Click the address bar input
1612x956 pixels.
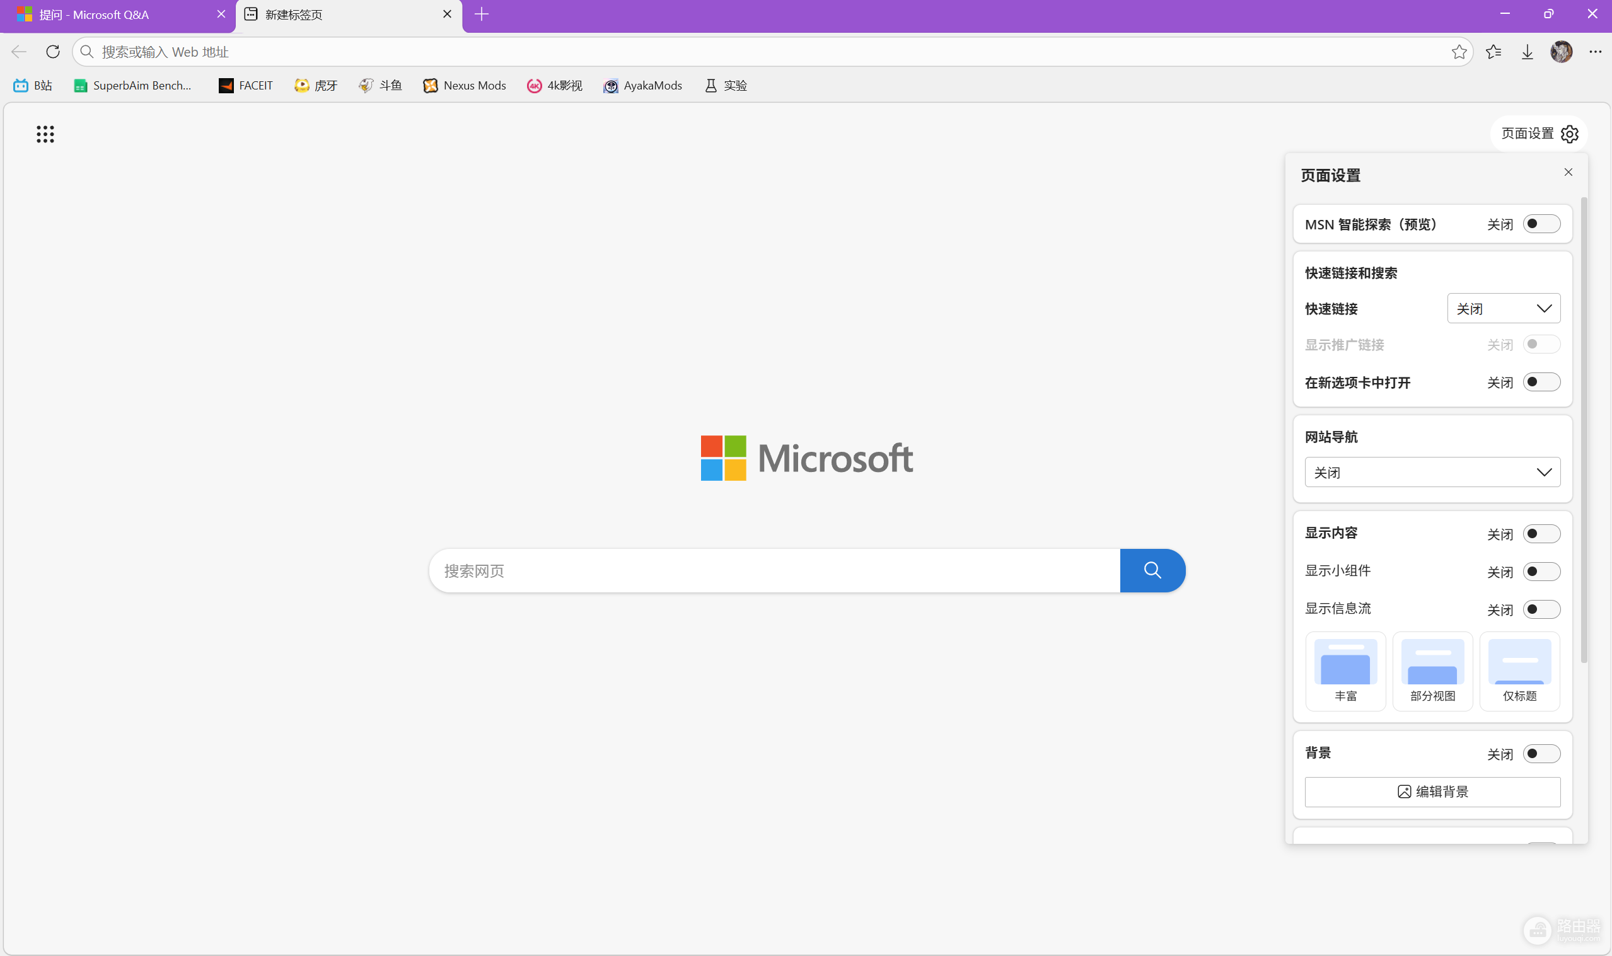pyautogui.click(x=772, y=52)
